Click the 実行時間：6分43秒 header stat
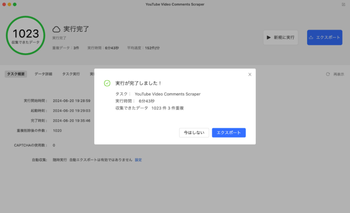The image size is (350, 213). tap(103, 48)
